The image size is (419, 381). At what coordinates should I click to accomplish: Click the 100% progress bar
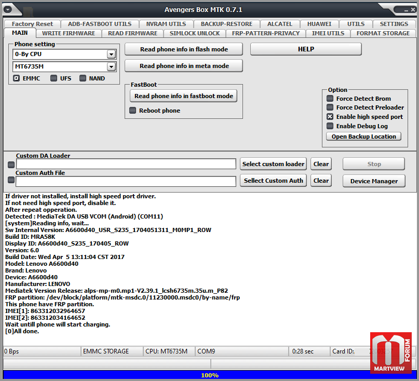pos(210,375)
